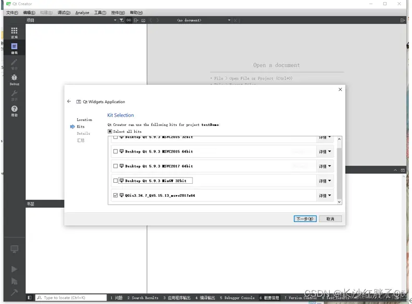Toggle the left sidebar icon in status bar
Screen dimensions: 412x304
point(30,297)
